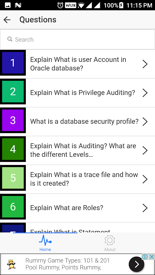
Task: Click the ad info icon
Action: point(145,257)
